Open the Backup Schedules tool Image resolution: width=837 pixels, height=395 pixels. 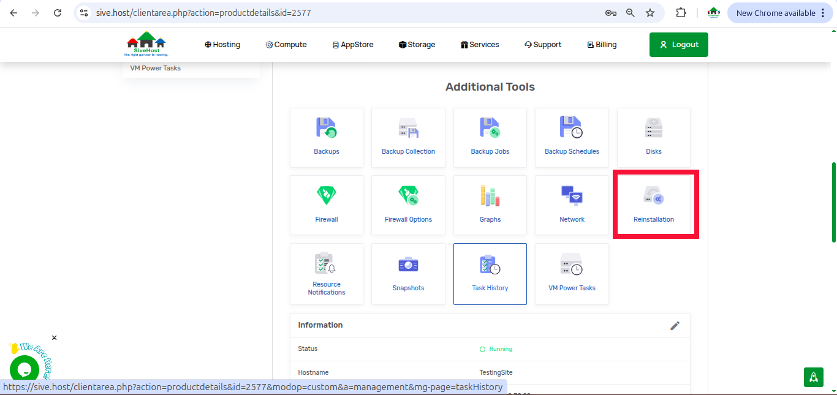click(x=572, y=138)
